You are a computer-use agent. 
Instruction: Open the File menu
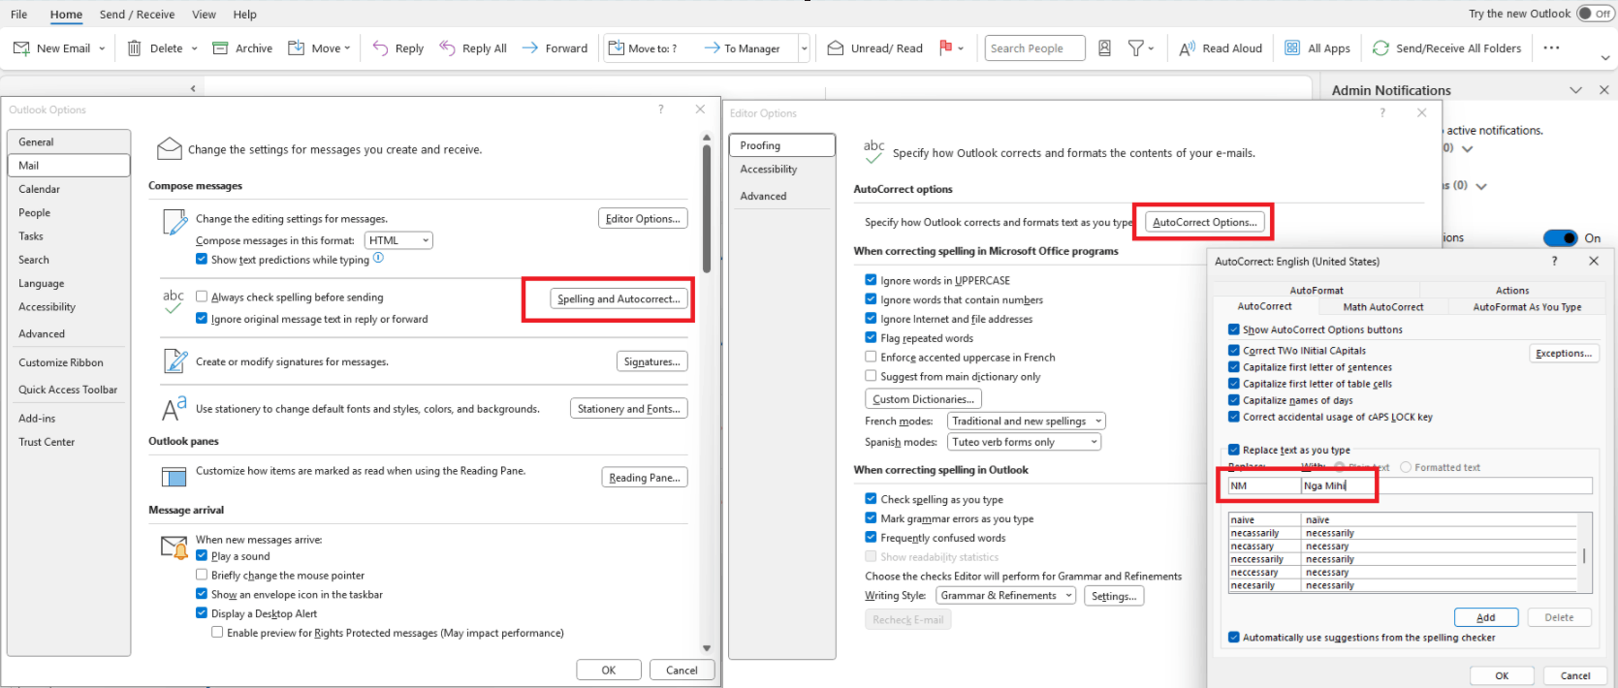coord(18,15)
